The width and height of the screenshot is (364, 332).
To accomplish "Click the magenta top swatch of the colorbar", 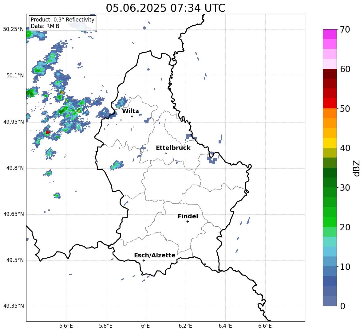I will pos(330,34).
